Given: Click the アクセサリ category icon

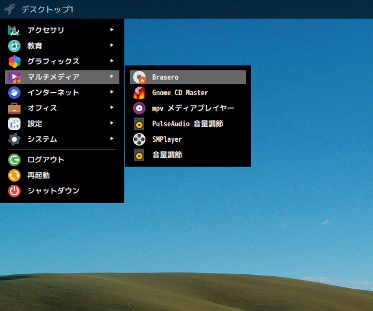Looking at the screenshot, I should click(x=14, y=30).
